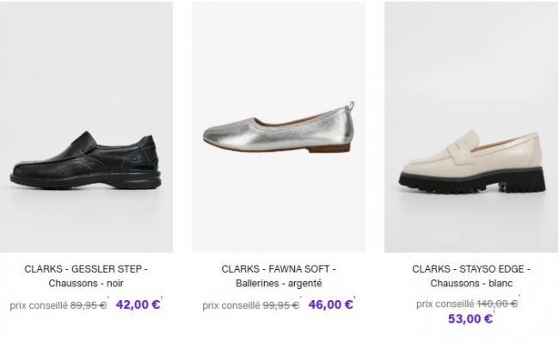Click 'prix conseillé' label under Gessler Step
Viewport: 559px width, 350px height.
tap(39, 305)
